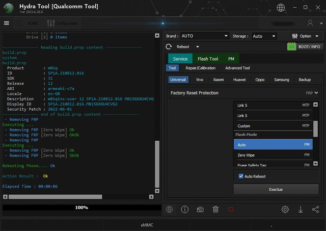The height and width of the screenshot is (231, 326).
Task: Click the log panel vertical scrollbar thumb
Action: [157, 164]
